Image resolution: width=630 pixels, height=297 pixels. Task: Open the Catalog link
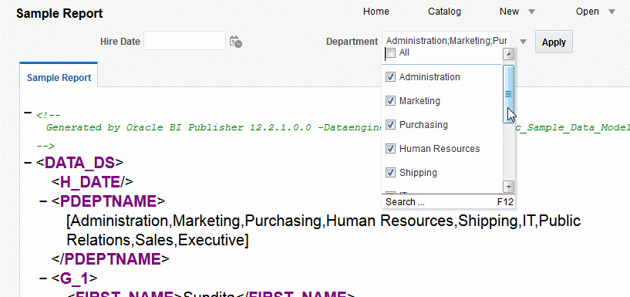click(x=444, y=12)
